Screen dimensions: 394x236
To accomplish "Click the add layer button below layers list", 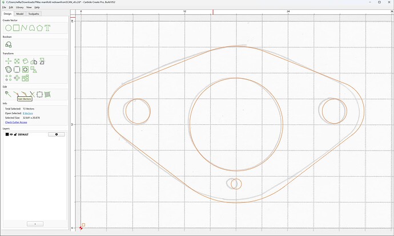I will pos(35,223).
